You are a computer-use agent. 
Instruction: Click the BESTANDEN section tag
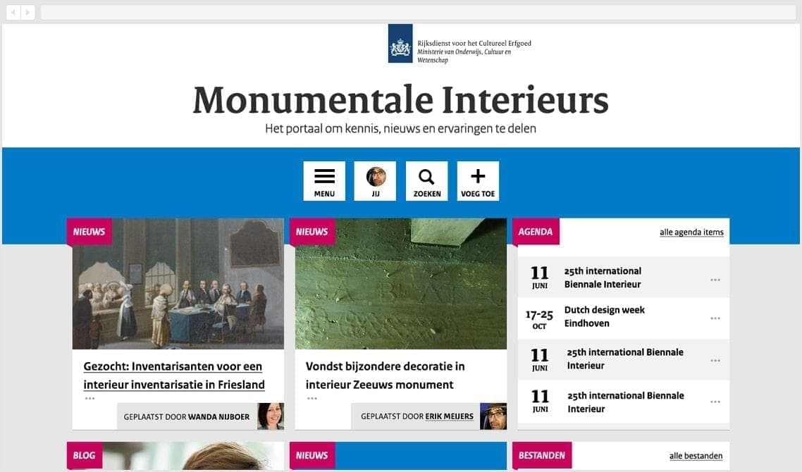(542, 455)
